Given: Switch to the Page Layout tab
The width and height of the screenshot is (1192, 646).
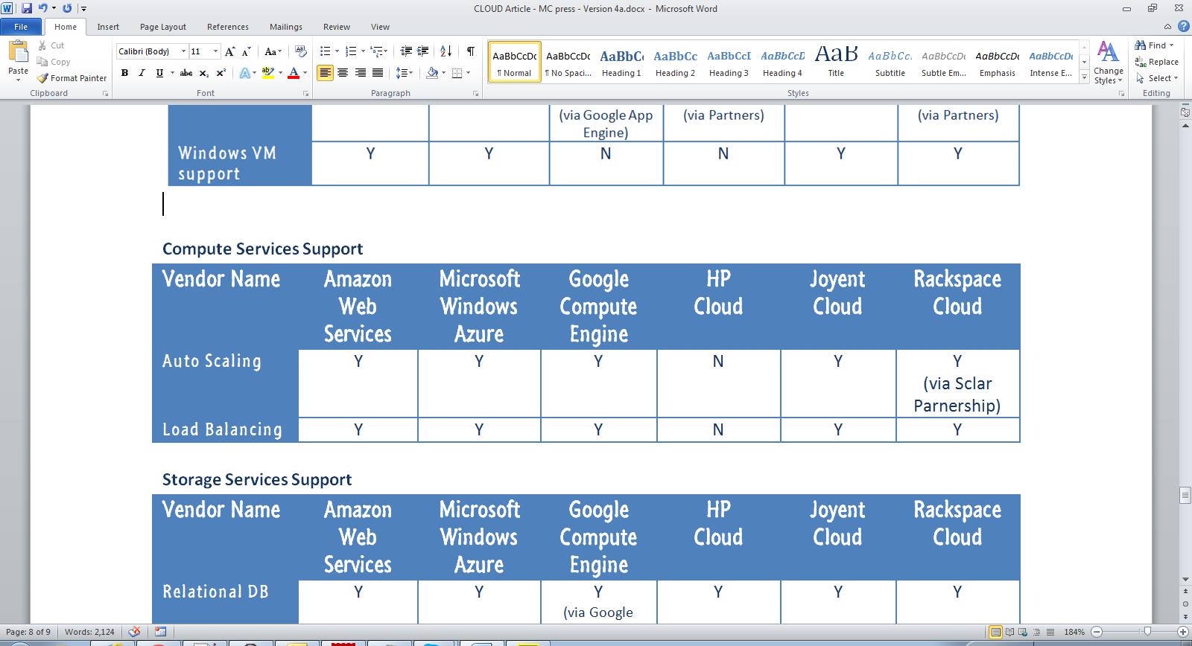Looking at the screenshot, I should coord(163,27).
